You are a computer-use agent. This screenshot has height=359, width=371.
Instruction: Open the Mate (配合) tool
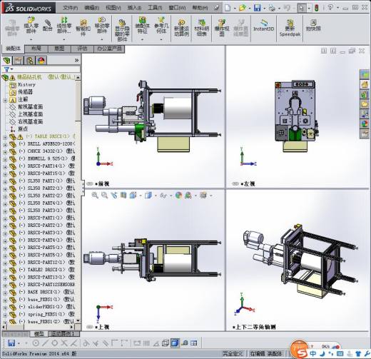[x=48, y=26]
